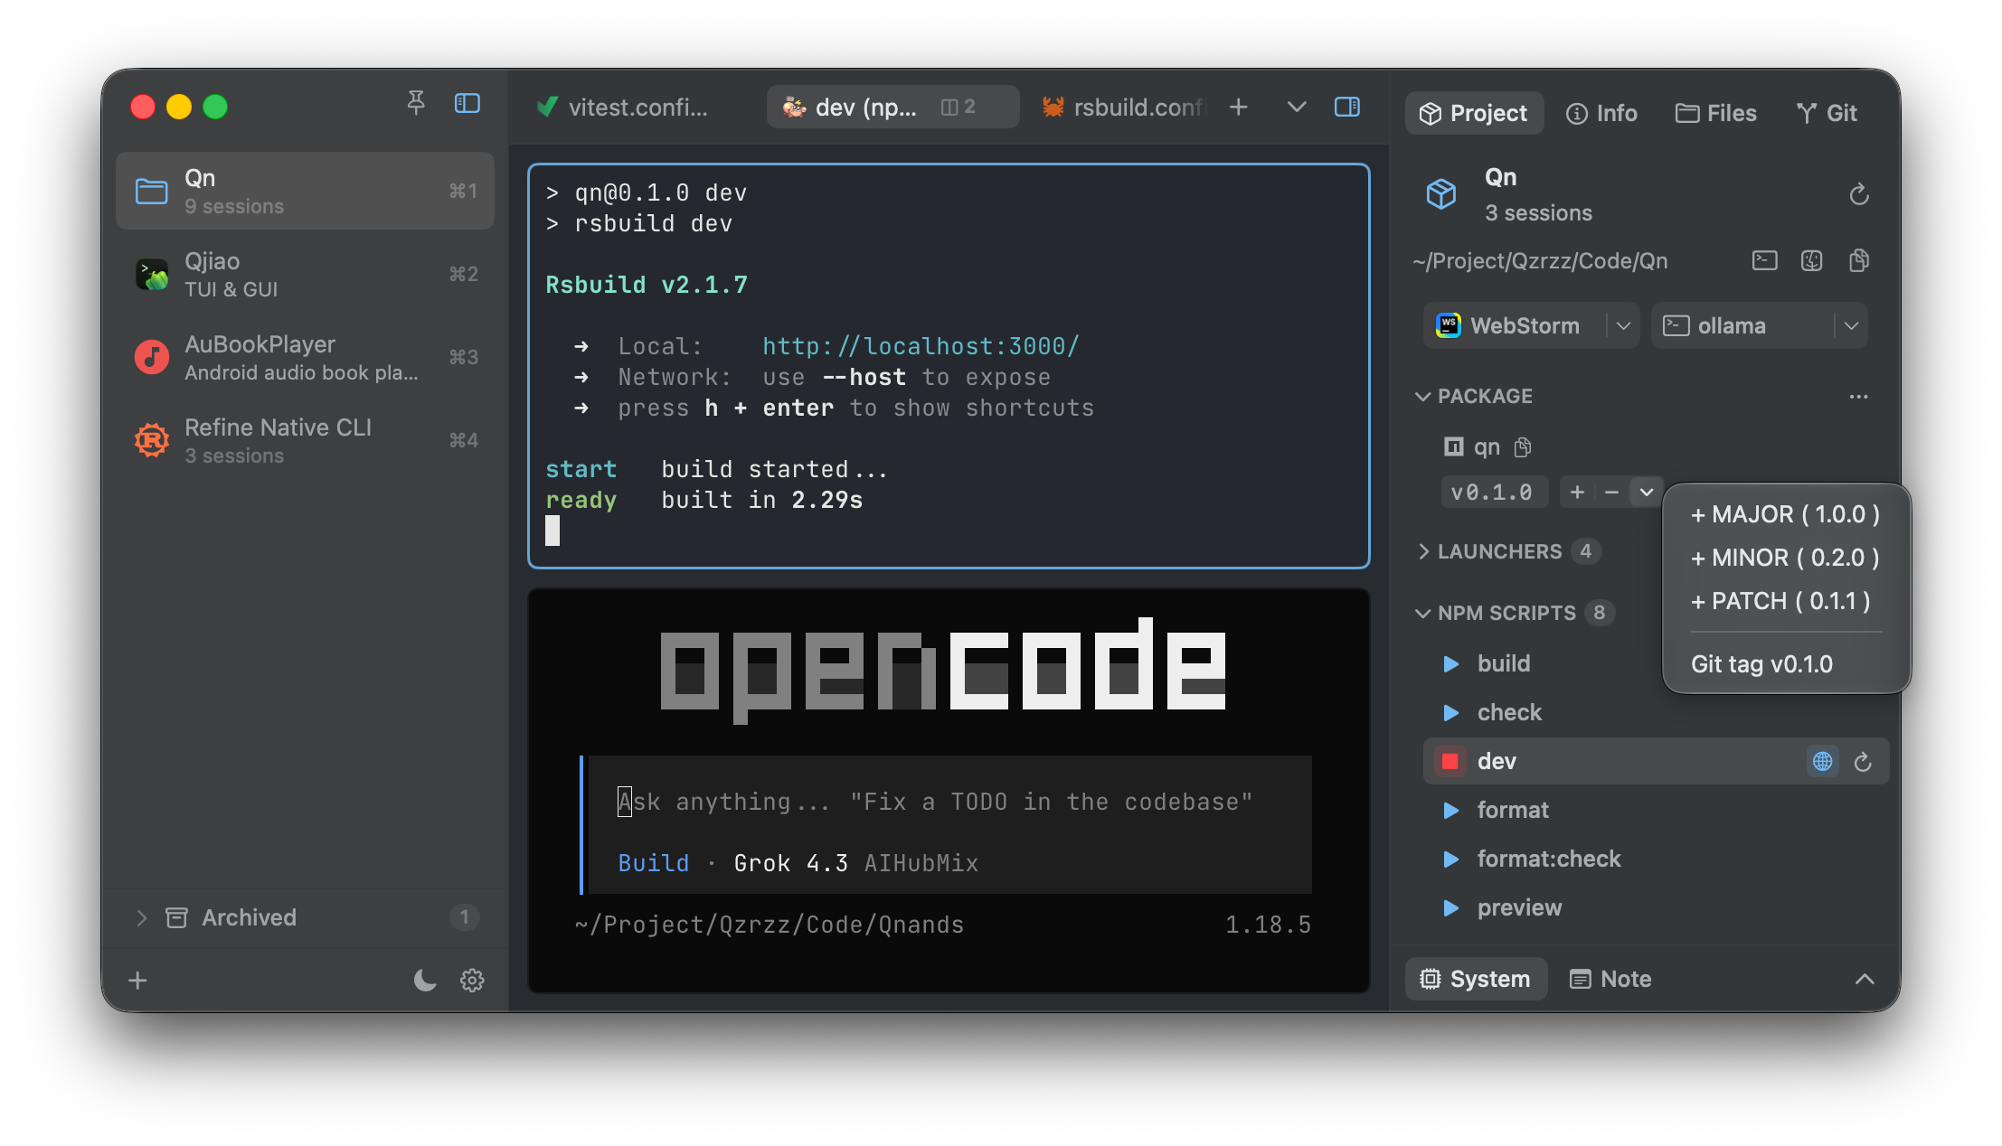
Task: Choose + MAJOR ( 1.0.0 ) bump
Action: pos(1786,514)
